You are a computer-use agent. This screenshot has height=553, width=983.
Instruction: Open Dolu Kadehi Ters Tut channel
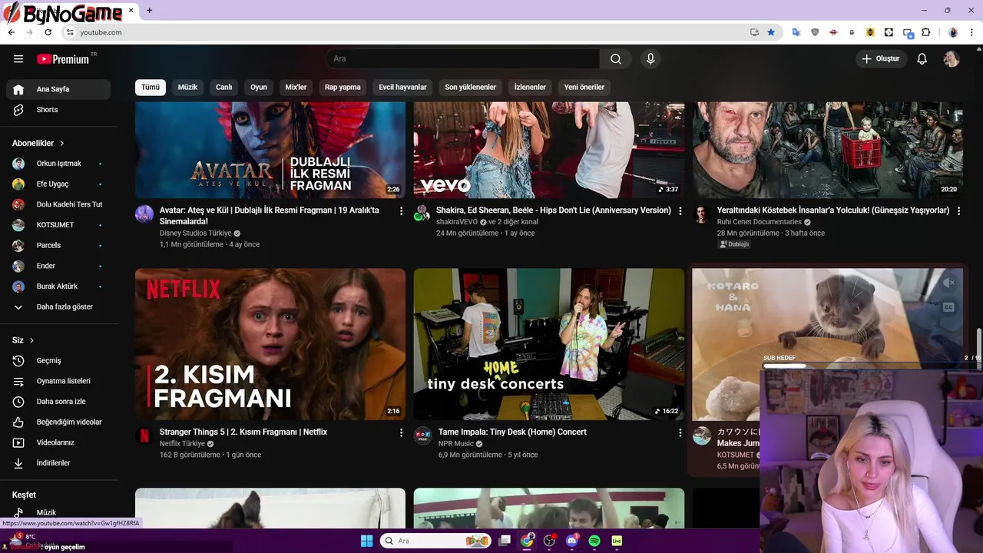click(58, 204)
